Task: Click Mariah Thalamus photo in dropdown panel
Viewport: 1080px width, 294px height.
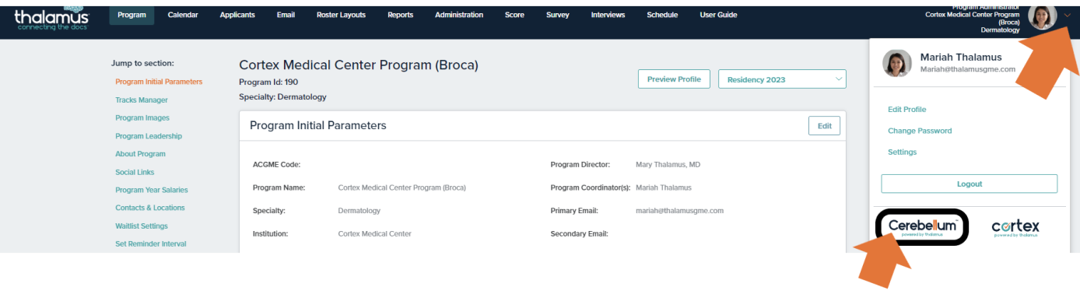Action: pos(896,63)
